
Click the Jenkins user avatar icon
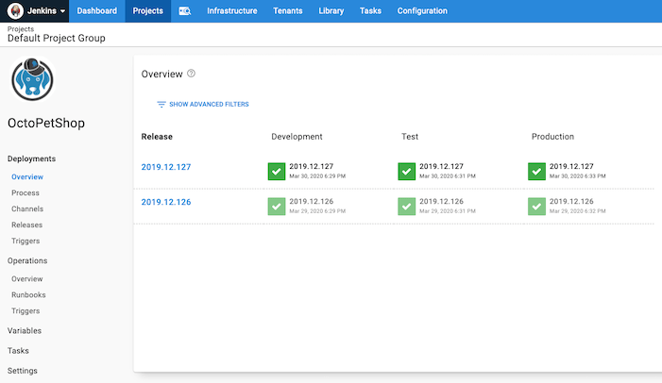click(16, 11)
